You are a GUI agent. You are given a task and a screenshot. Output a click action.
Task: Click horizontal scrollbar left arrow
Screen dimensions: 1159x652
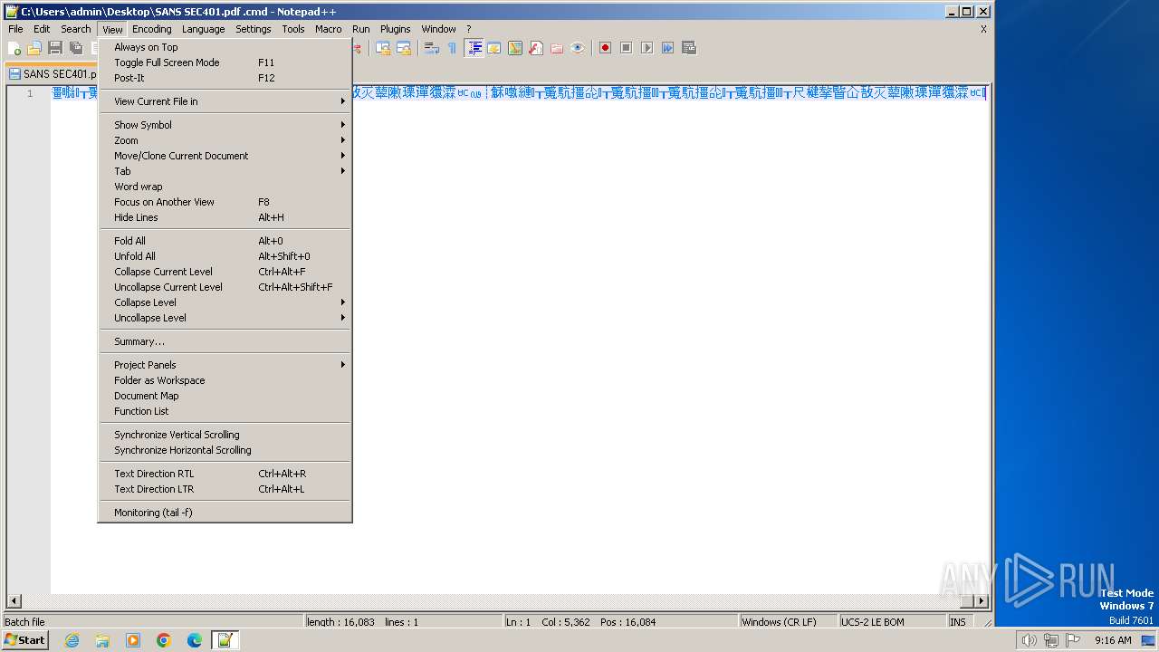14,601
